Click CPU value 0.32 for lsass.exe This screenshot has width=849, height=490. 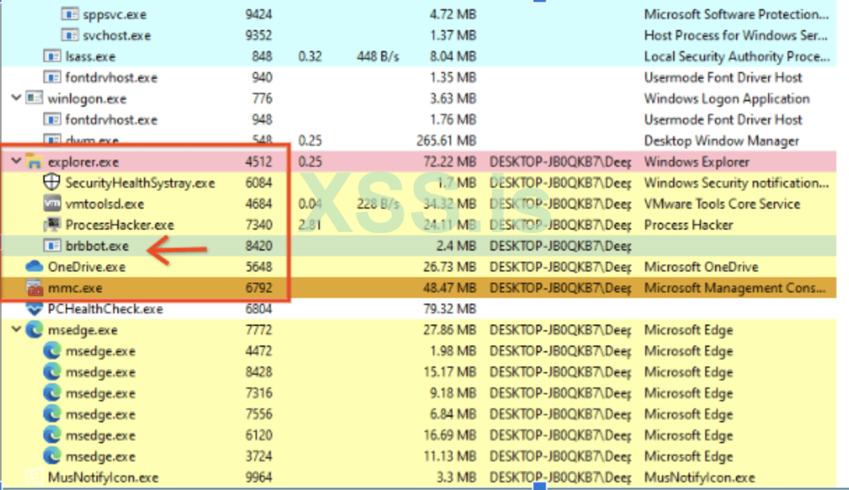[310, 56]
